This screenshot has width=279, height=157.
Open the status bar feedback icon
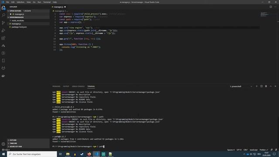(x=272, y=150)
